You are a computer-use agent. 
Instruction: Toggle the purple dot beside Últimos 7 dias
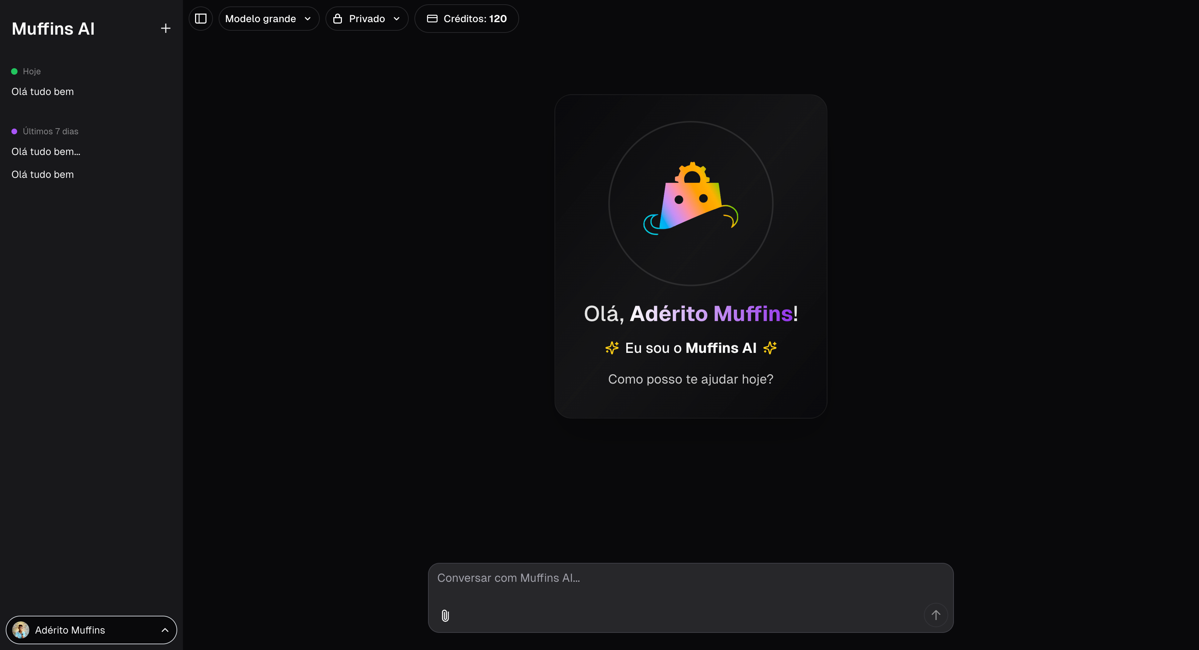[x=14, y=131]
